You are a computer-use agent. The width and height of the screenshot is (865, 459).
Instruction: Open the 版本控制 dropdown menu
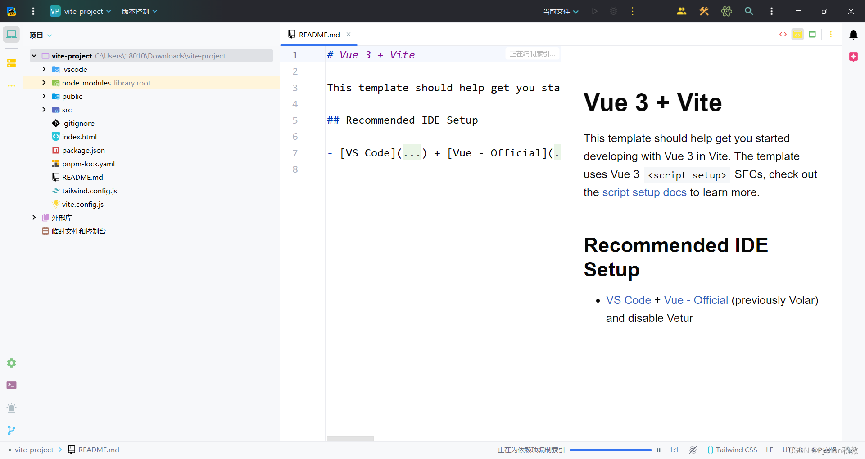point(139,11)
